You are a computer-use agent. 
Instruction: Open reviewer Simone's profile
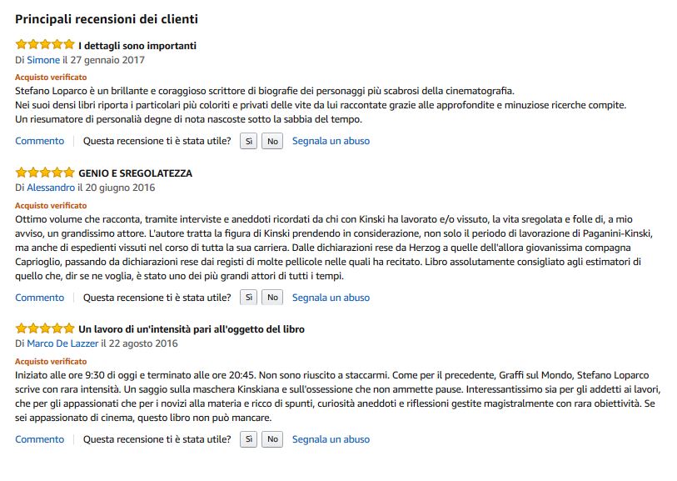[x=43, y=60]
